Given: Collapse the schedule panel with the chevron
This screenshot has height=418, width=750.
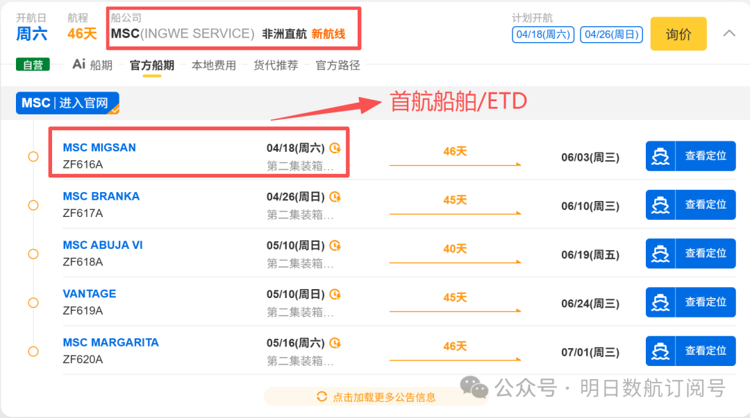Looking at the screenshot, I should tap(729, 33).
